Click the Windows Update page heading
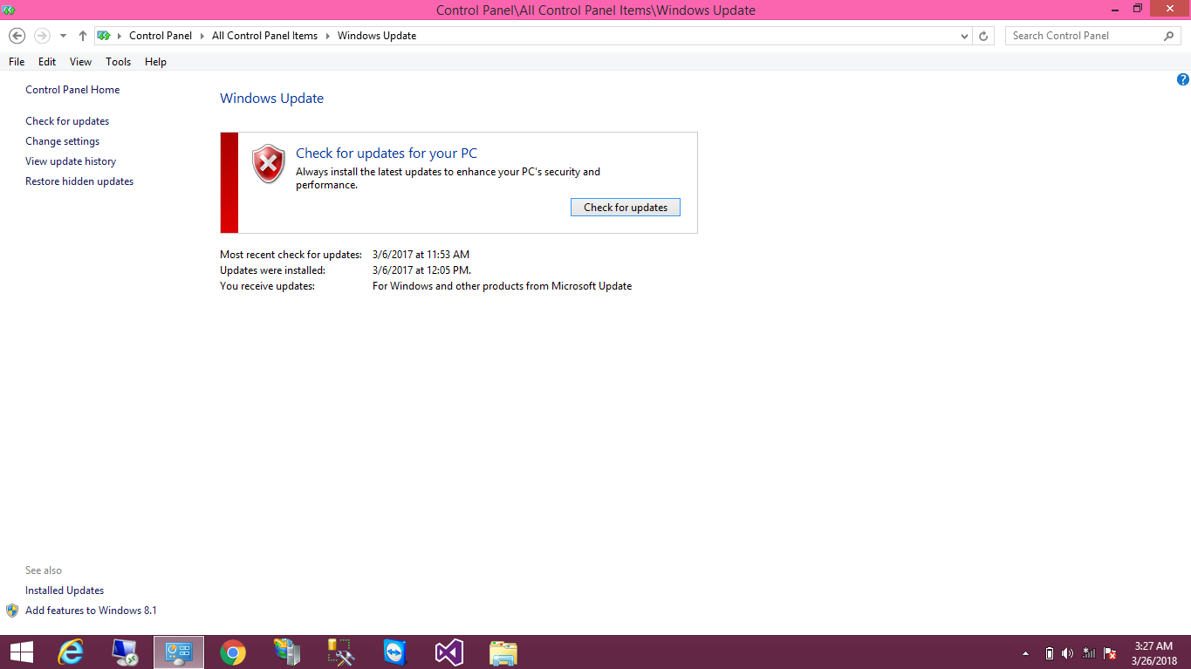The width and height of the screenshot is (1191, 669). tap(271, 99)
